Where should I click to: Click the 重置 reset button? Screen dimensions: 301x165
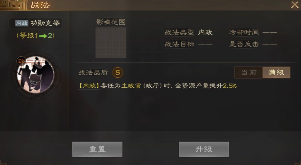pos(97,149)
